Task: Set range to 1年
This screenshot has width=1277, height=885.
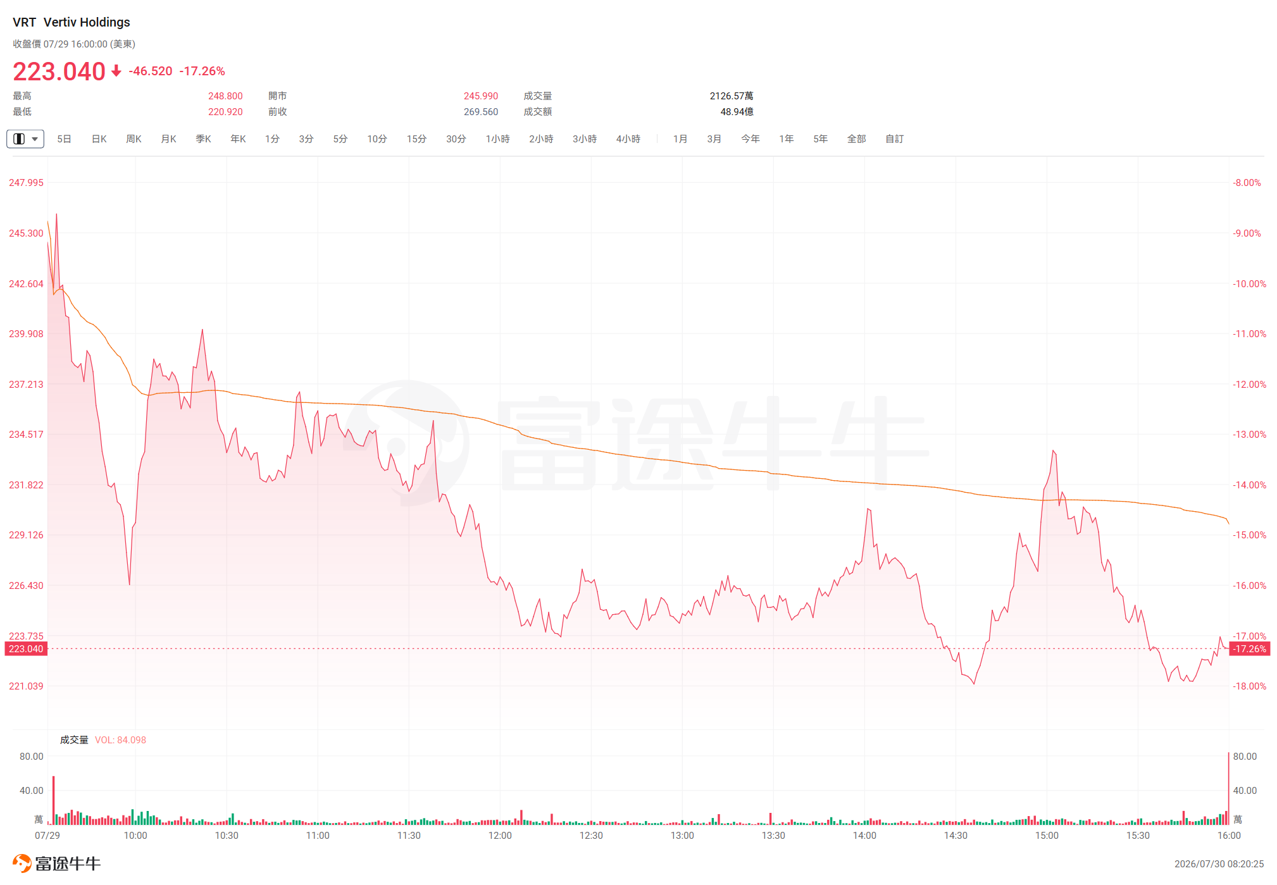Action: 787,139
